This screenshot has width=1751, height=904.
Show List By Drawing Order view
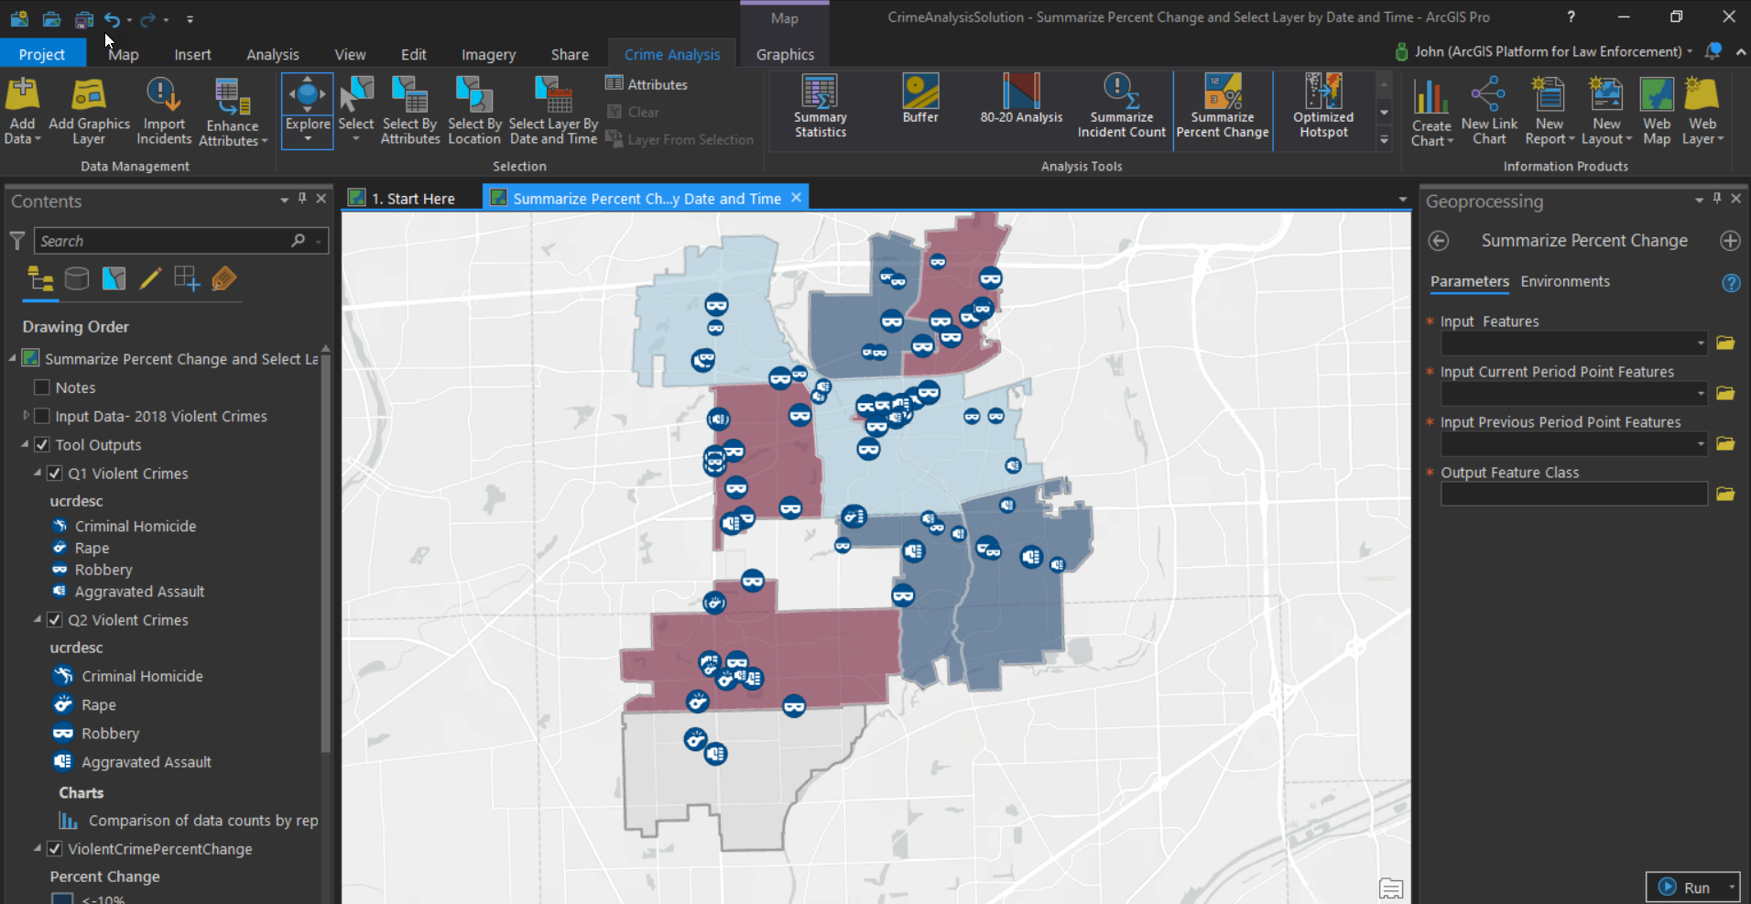[x=40, y=278]
